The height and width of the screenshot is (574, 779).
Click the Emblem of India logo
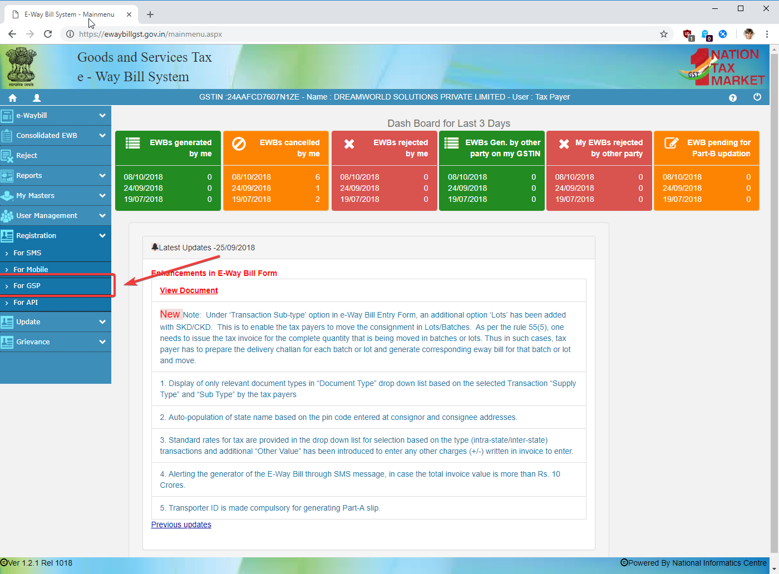coord(22,67)
